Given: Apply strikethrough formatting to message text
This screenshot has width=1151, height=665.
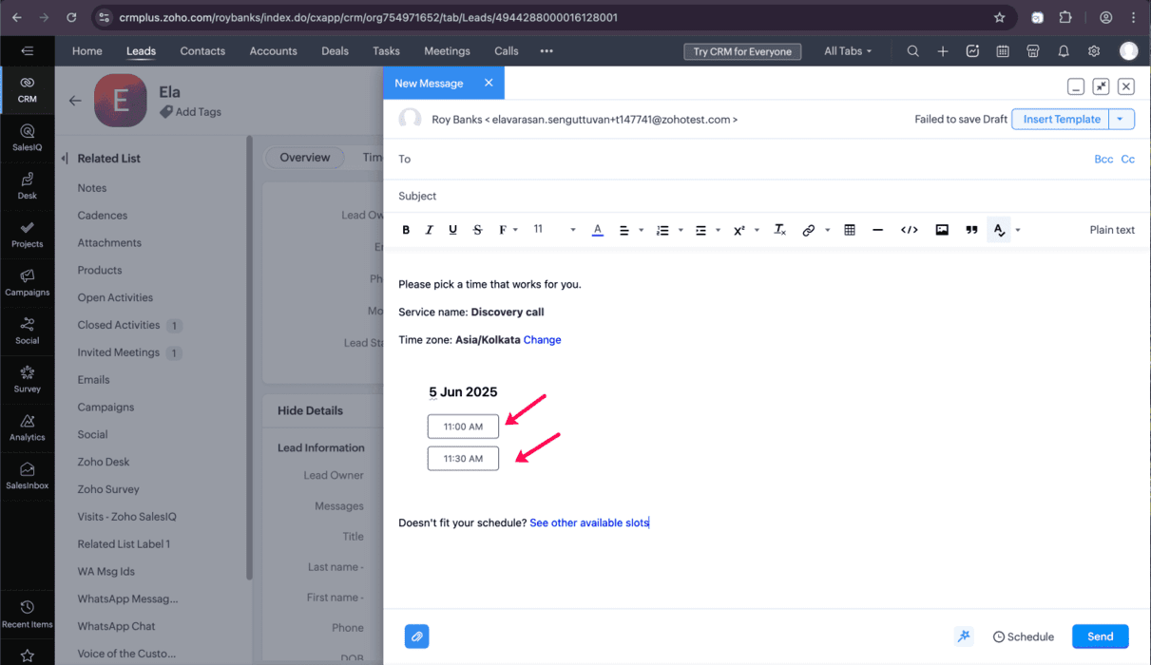Looking at the screenshot, I should tap(477, 230).
